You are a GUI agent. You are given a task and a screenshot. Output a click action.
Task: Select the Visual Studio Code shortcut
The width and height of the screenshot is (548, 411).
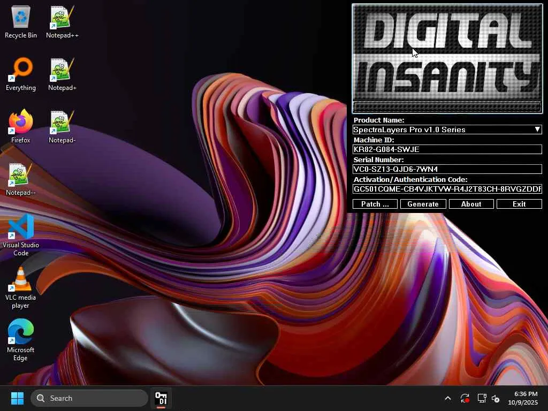(x=21, y=235)
